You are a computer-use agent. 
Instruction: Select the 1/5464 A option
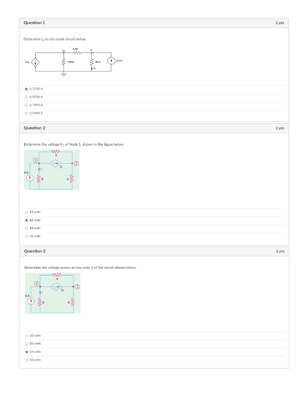click(x=26, y=113)
